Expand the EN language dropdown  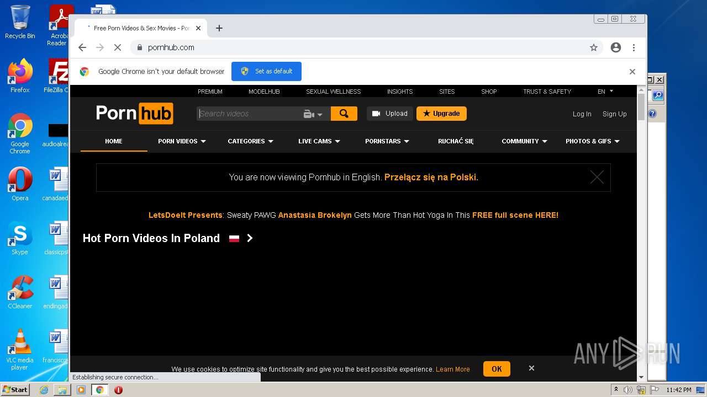[x=605, y=92]
